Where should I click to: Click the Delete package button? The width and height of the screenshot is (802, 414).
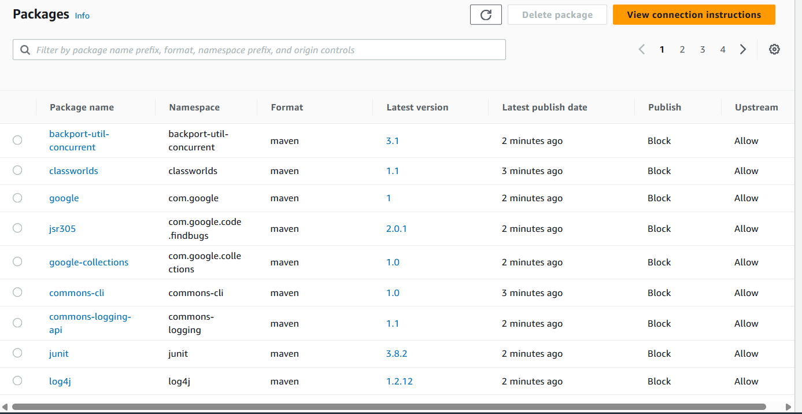tap(557, 14)
